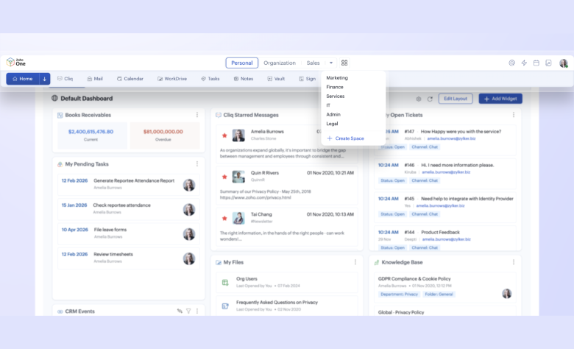
Task: Click the dashboard settings gear icon
Action: click(419, 99)
